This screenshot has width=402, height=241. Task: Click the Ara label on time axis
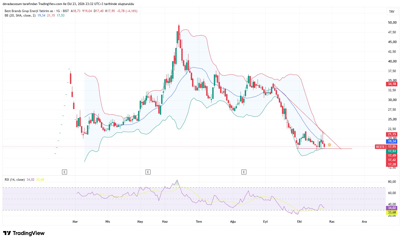point(364,222)
